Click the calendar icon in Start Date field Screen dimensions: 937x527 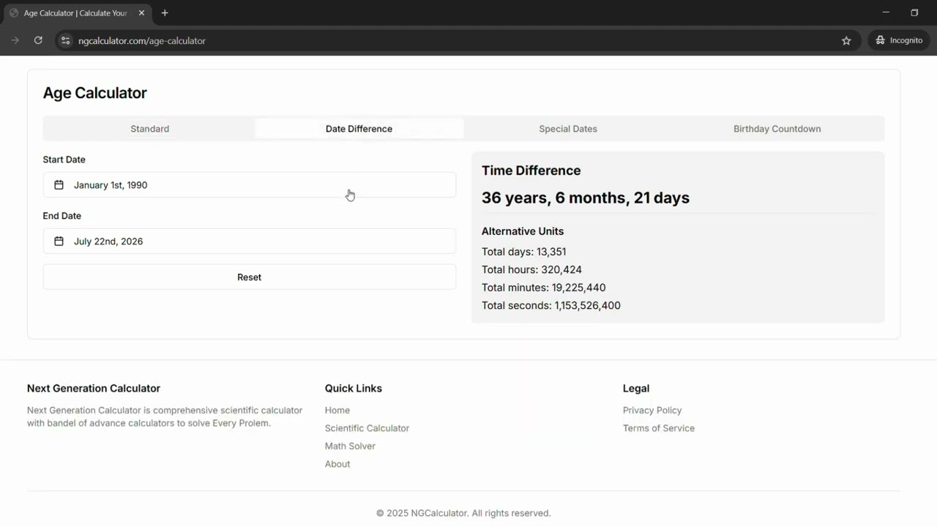(59, 185)
